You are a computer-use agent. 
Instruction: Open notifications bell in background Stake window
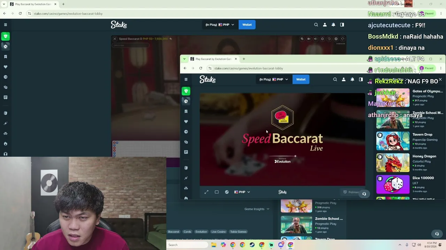pyautogui.click(x=333, y=25)
